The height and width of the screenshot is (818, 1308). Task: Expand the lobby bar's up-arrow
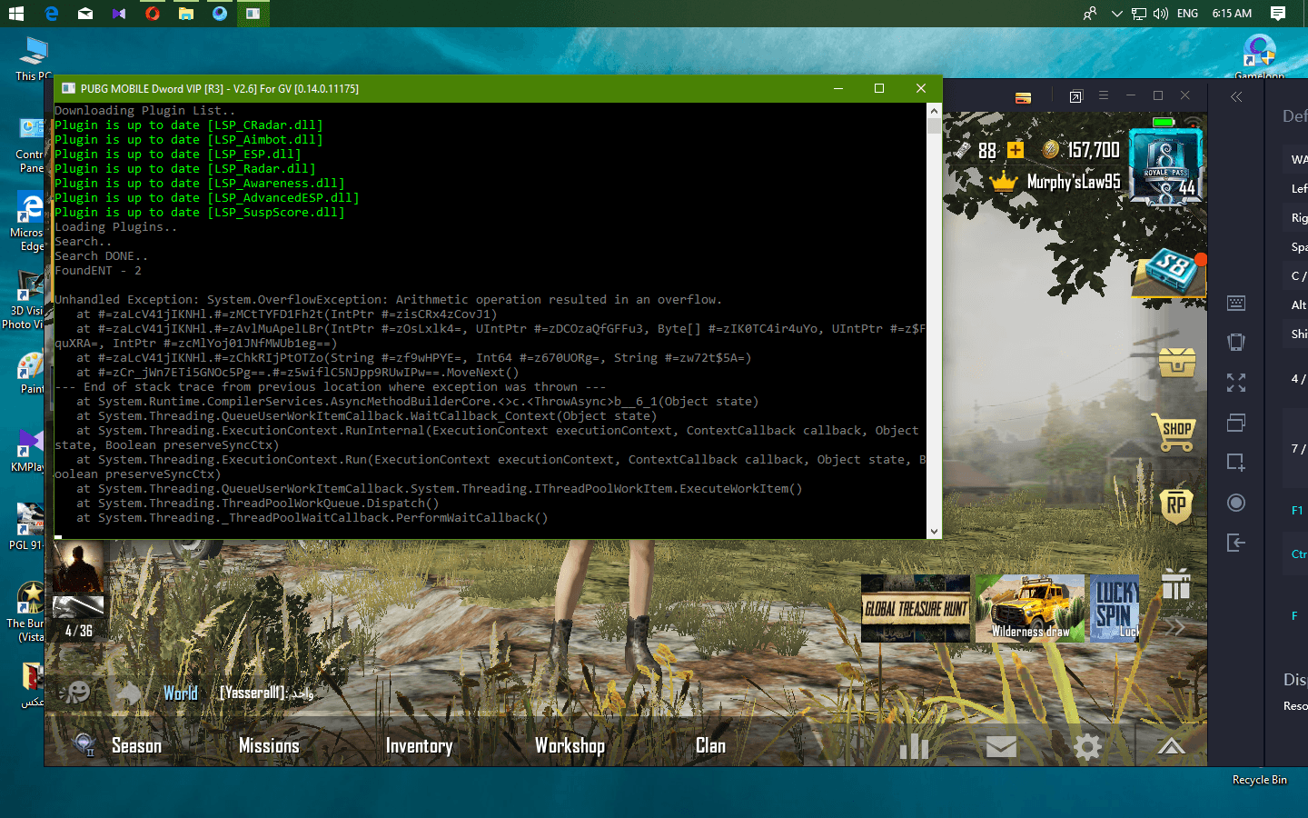[x=1172, y=747]
